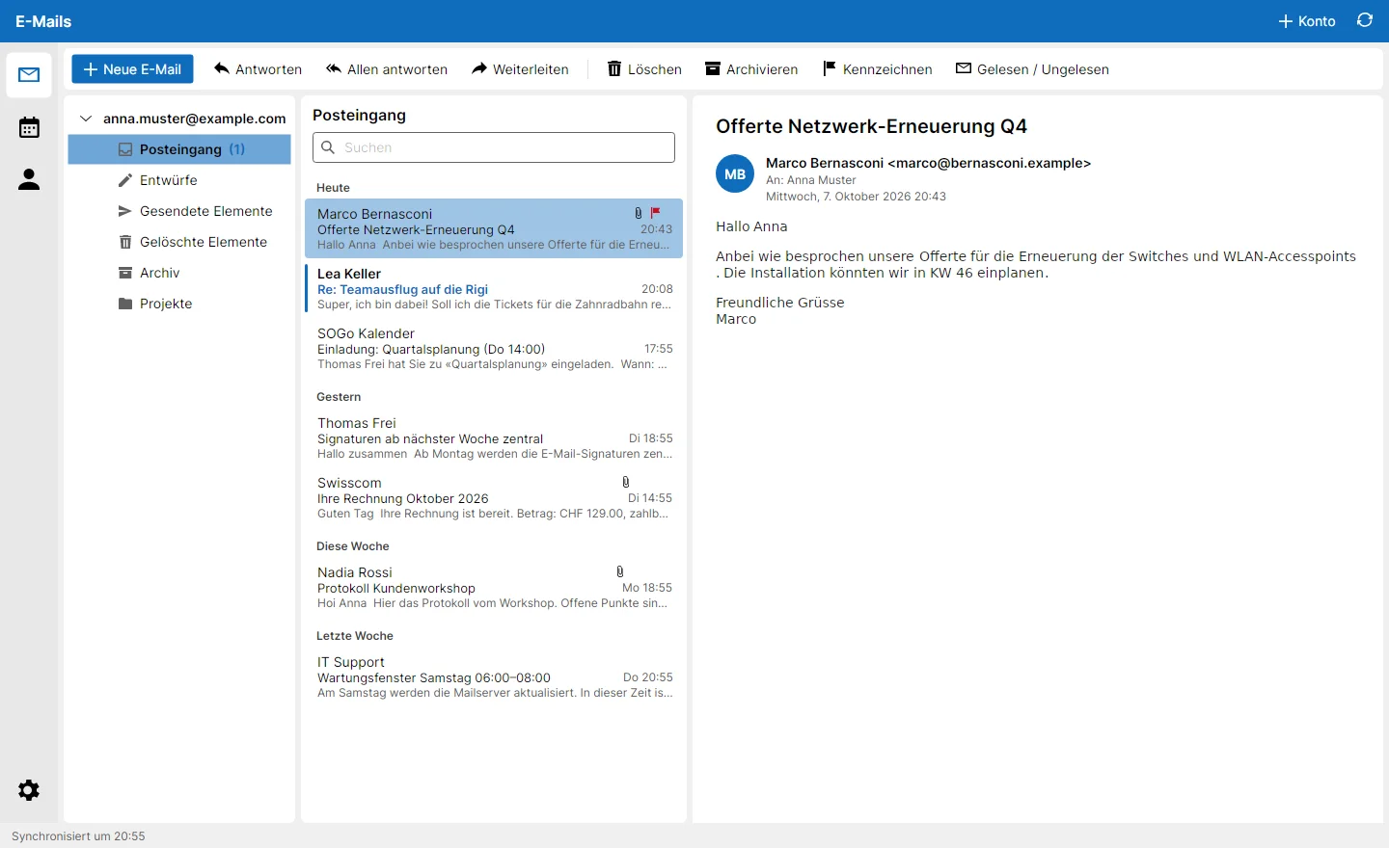
Task: Open the SOGo Kalender Quartalsplanung invitation
Action: (x=494, y=348)
